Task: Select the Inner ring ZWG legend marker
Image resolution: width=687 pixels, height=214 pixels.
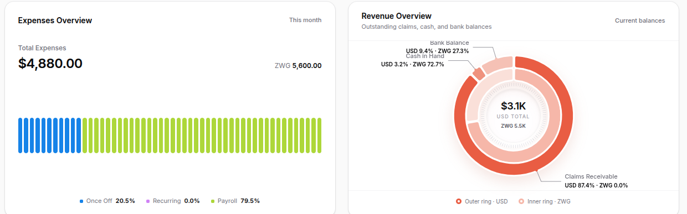Action: (x=521, y=201)
